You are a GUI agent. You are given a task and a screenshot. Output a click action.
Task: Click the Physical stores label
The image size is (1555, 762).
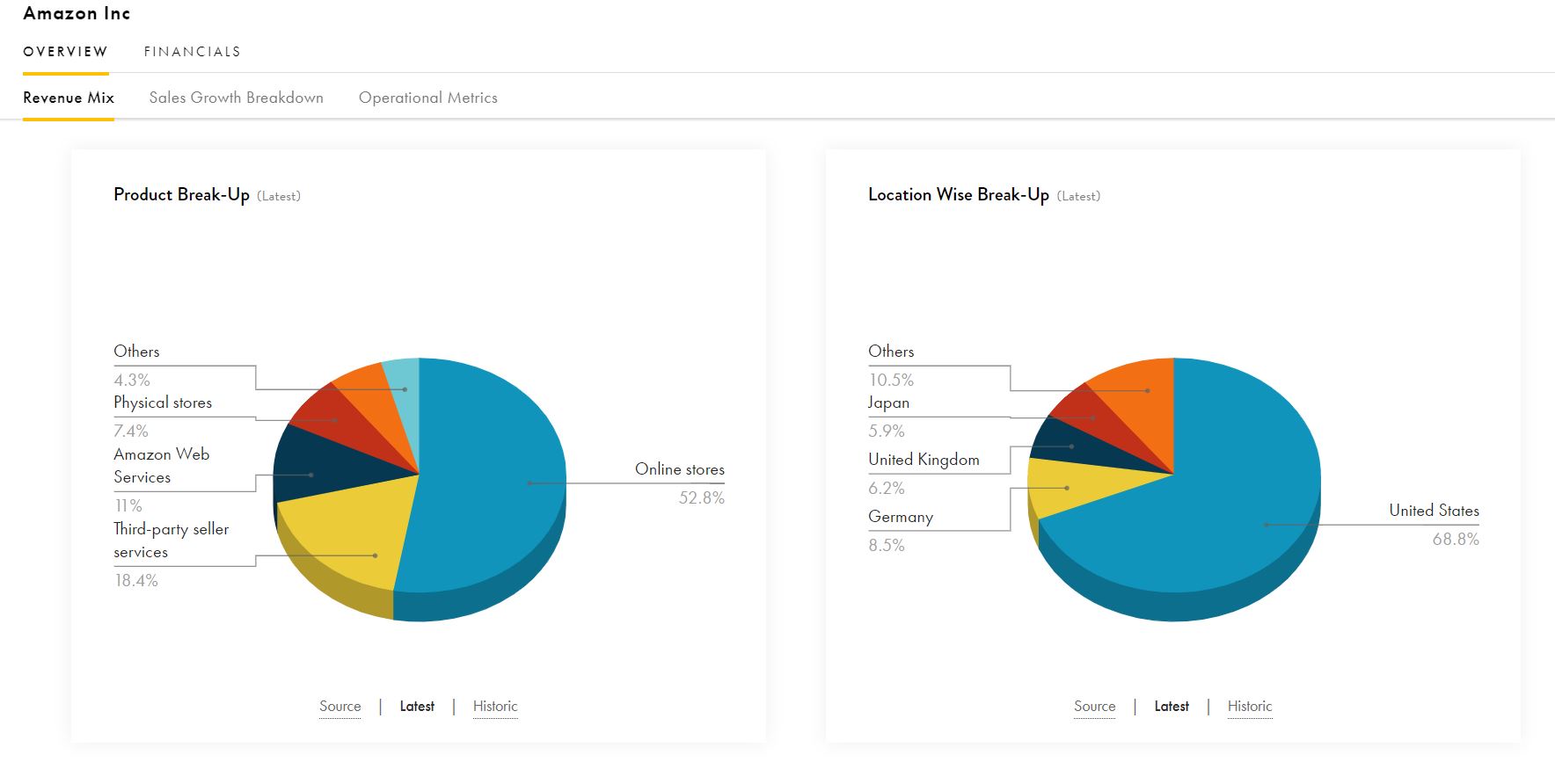[x=163, y=403]
